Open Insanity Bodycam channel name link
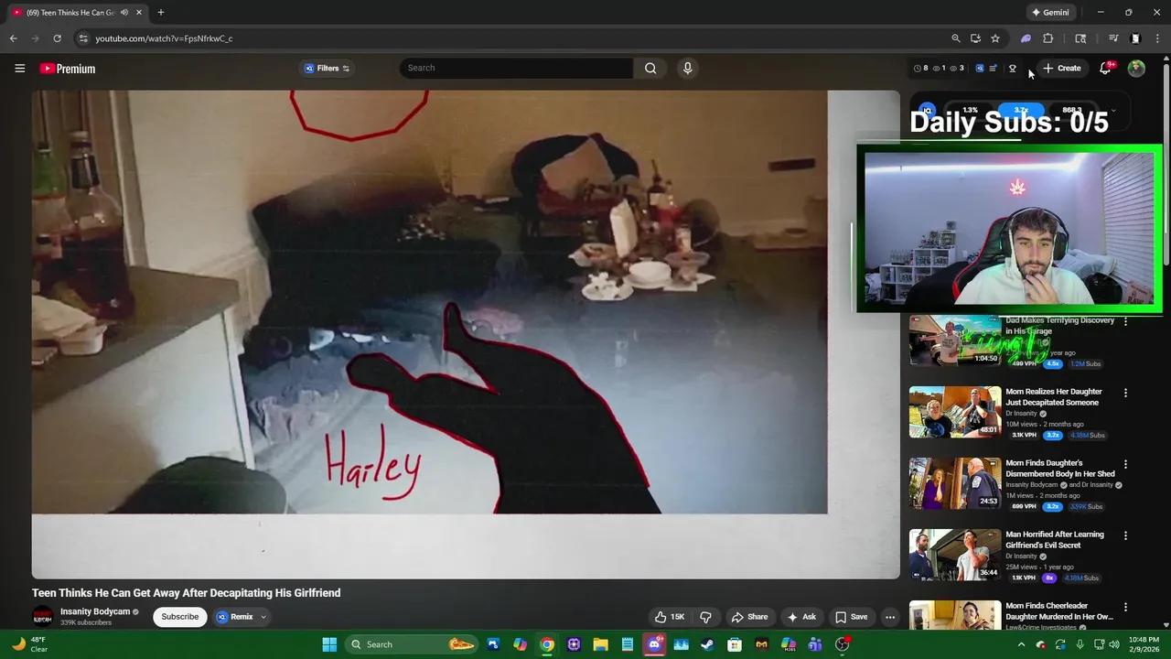Viewport: 1171px width, 659px height. (x=95, y=611)
